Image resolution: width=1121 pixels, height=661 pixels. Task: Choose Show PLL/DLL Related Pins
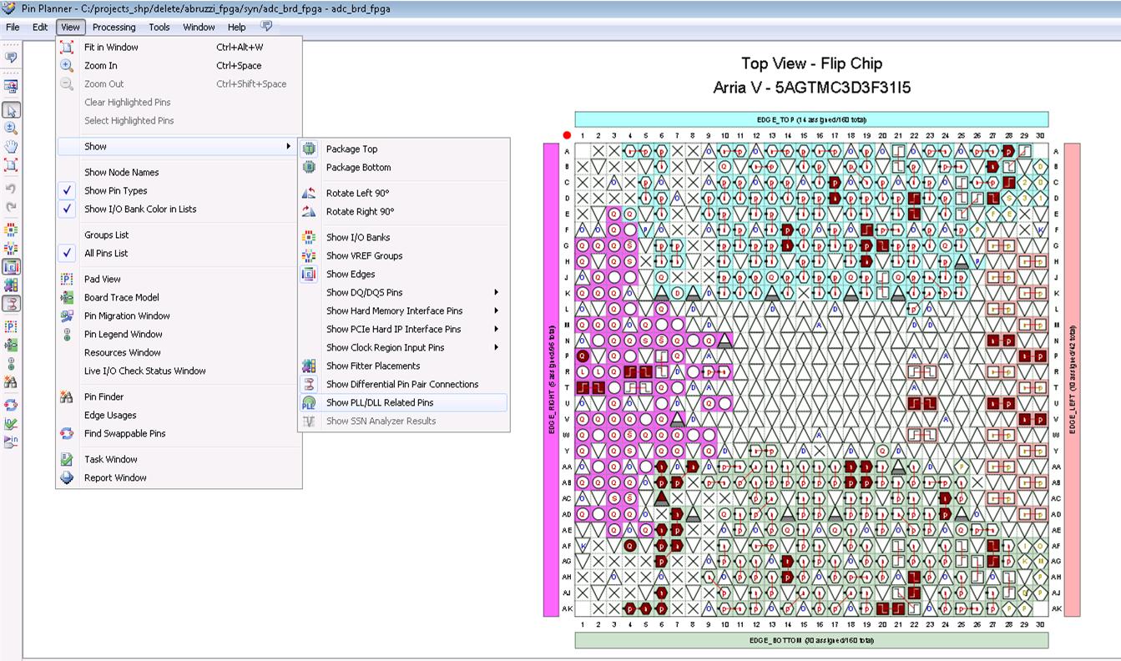tap(404, 402)
